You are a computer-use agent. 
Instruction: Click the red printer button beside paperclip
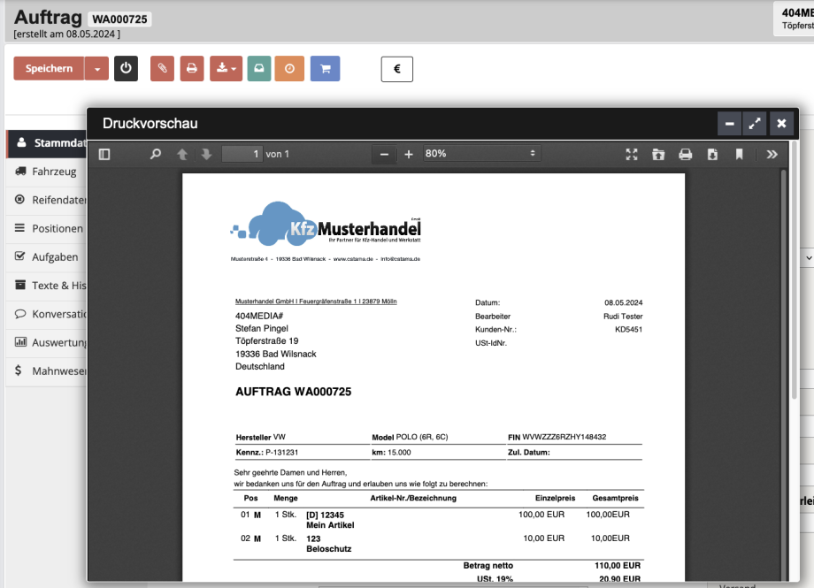pos(191,69)
